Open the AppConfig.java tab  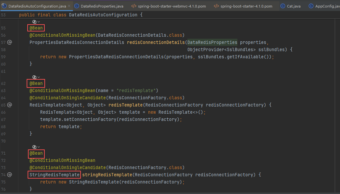coord(324,6)
